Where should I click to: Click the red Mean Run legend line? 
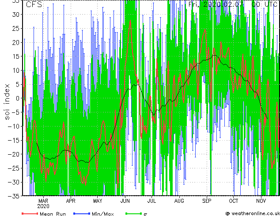(30, 213)
